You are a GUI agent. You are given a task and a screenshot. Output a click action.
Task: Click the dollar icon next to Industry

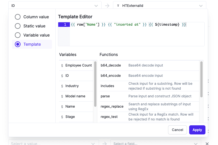tap(62, 86)
